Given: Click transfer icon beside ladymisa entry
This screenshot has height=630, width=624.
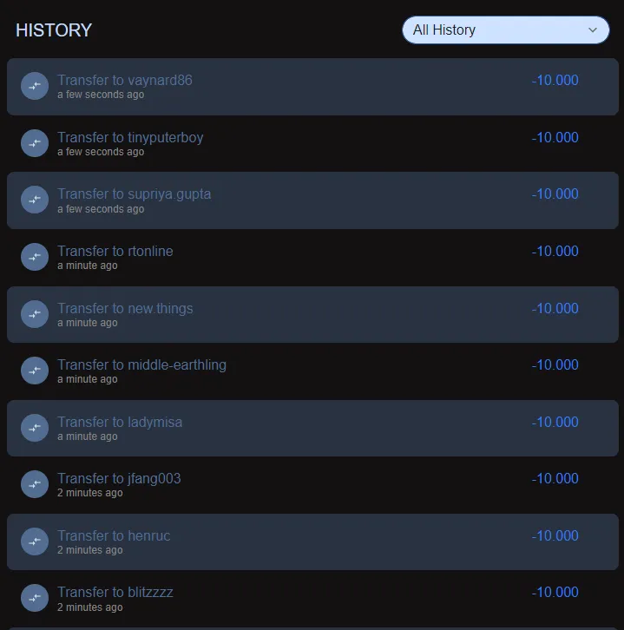Looking at the screenshot, I should [35, 428].
